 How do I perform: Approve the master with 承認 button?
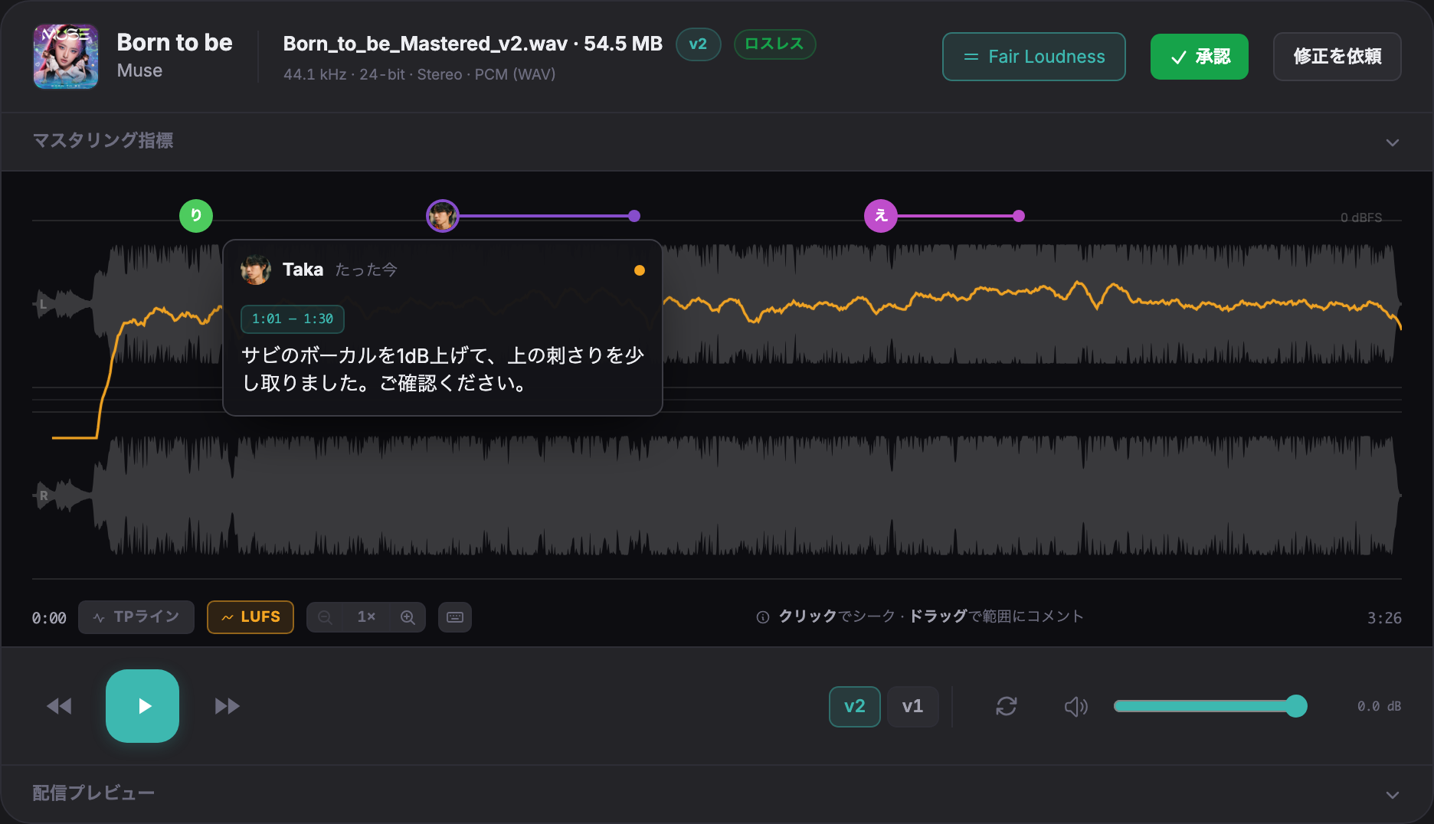1199,57
